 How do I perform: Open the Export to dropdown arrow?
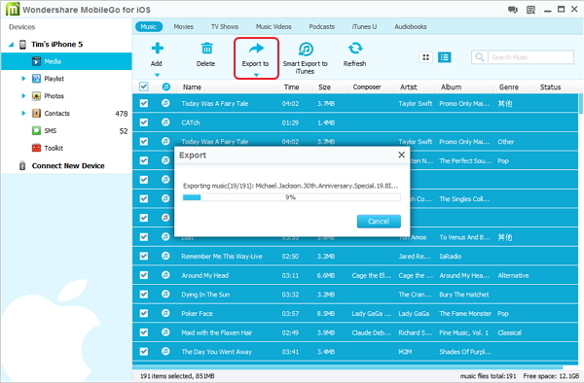(x=256, y=75)
